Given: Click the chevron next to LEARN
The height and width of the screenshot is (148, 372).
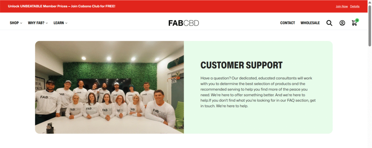Looking at the screenshot, I should pyautogui.click(x=66, y=23).
